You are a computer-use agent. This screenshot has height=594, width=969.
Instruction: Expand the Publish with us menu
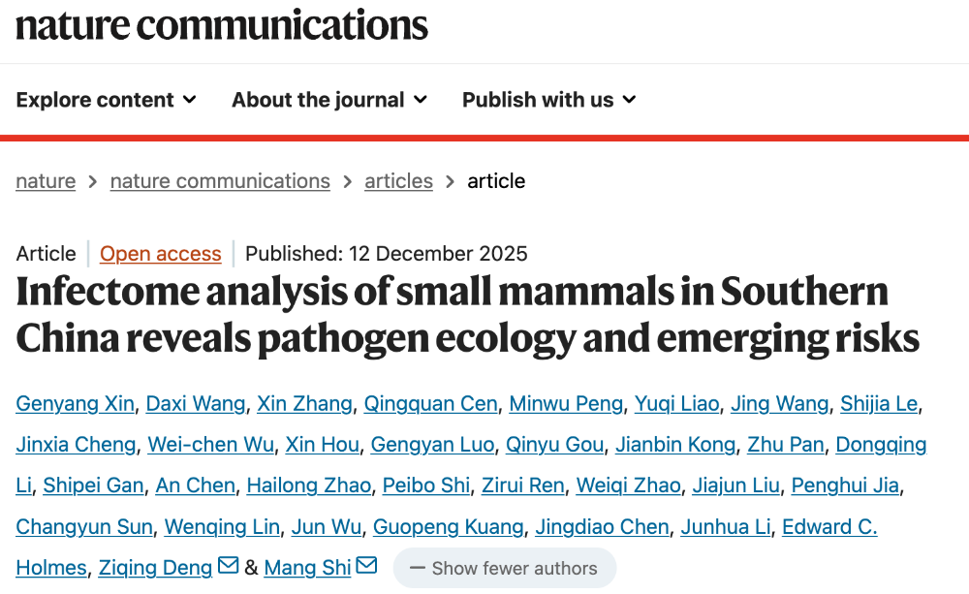(548, 100)
